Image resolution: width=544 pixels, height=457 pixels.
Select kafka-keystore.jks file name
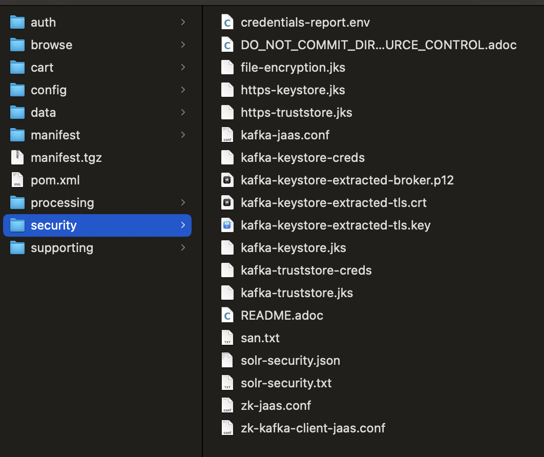point(294,248)
